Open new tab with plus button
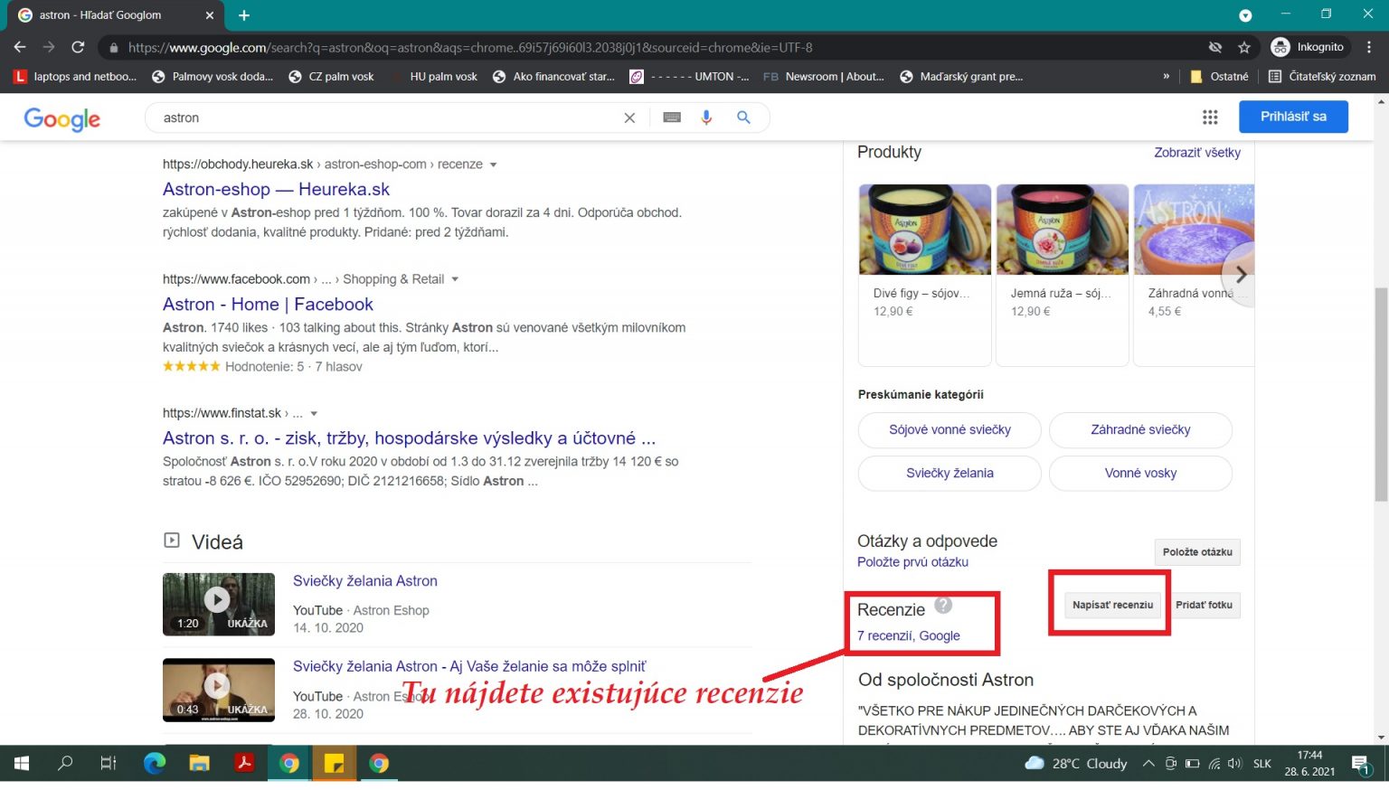 pos(244,15)
